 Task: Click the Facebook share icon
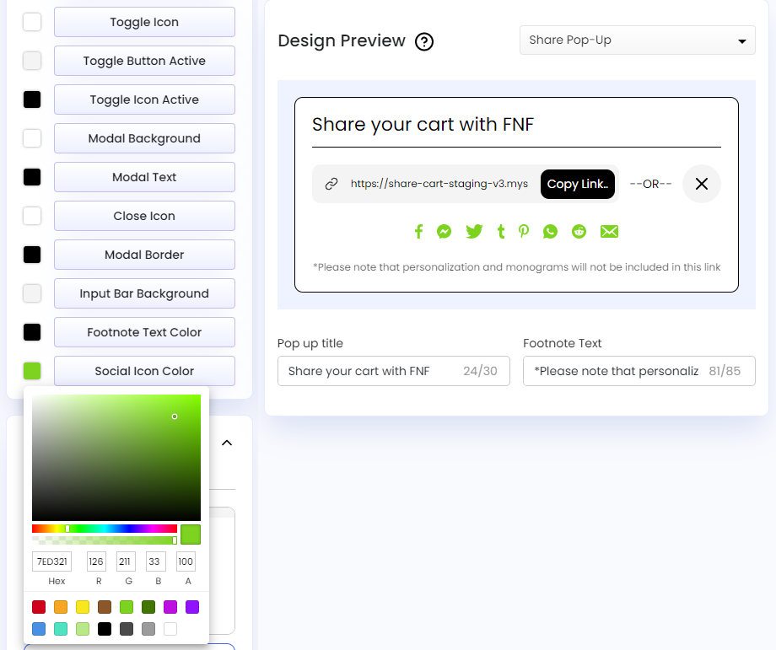(418, 231)
